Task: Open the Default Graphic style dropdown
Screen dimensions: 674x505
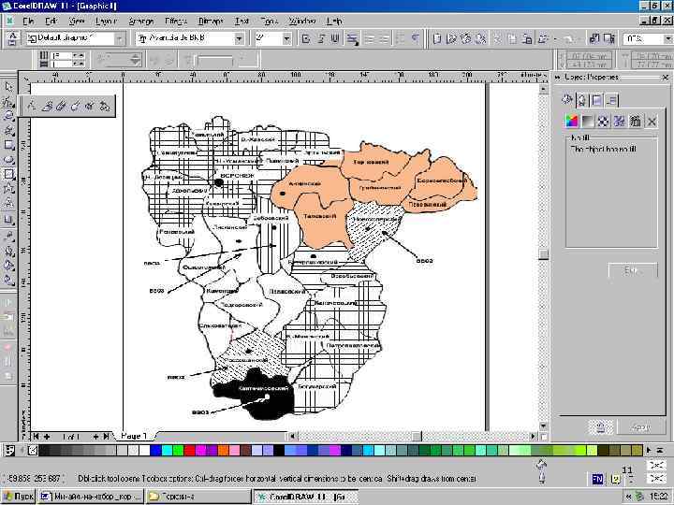Action: 120,38
